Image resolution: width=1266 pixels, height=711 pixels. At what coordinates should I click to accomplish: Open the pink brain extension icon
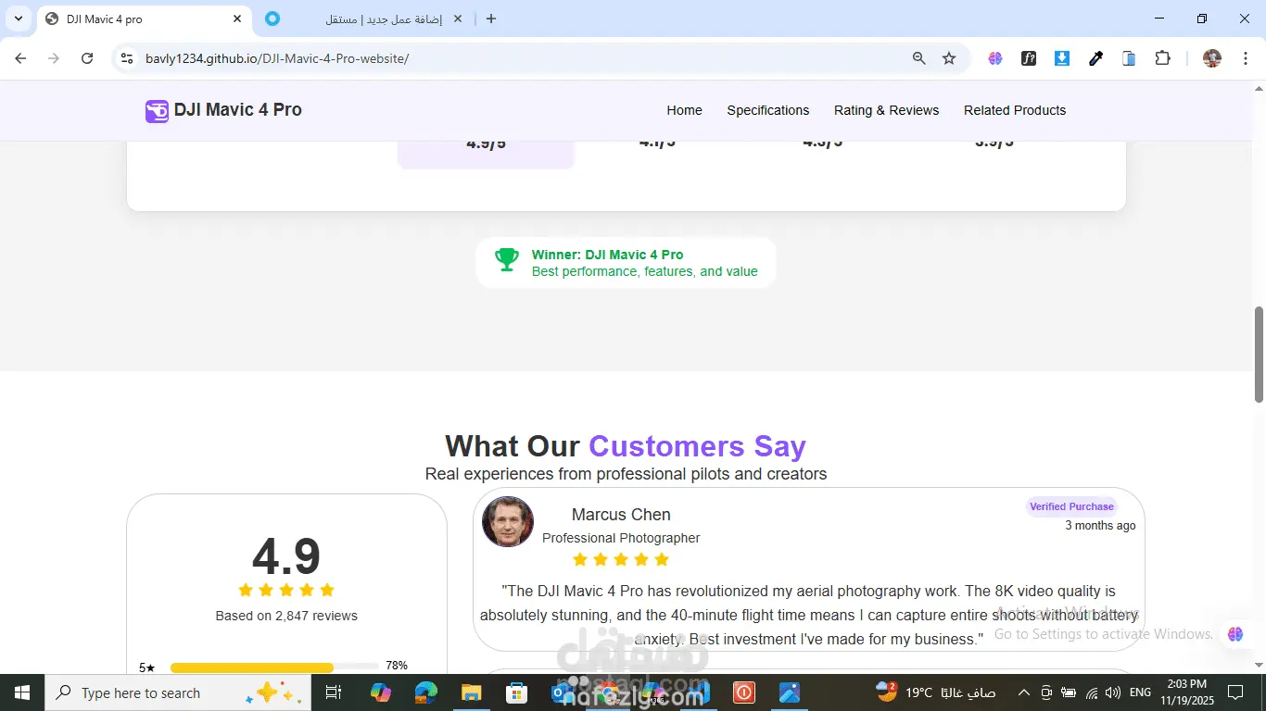point(995,58)
